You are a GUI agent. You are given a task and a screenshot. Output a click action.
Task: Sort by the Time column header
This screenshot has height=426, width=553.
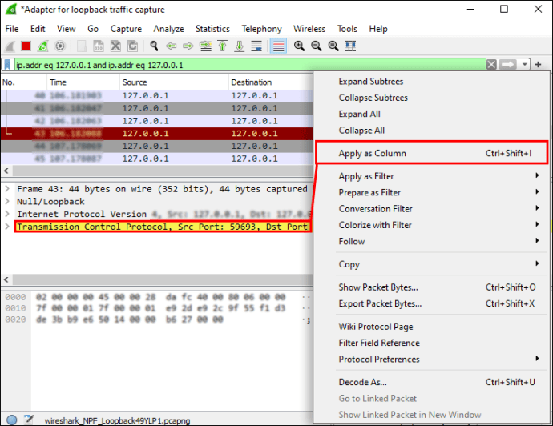(x=83, y=82)
